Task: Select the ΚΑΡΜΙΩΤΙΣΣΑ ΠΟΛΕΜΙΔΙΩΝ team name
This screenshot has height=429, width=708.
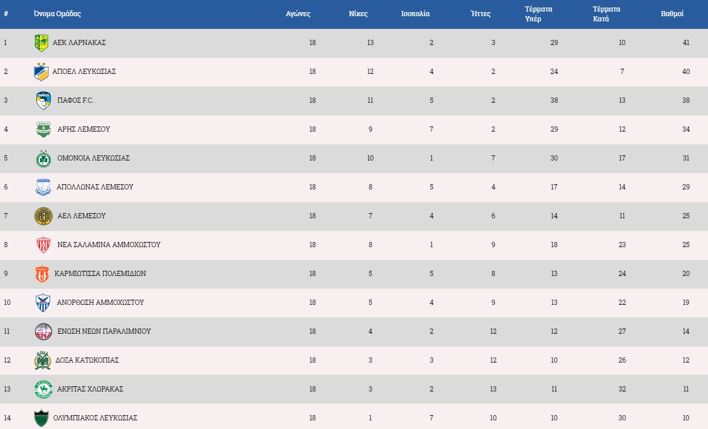Action: click(100, 274)
